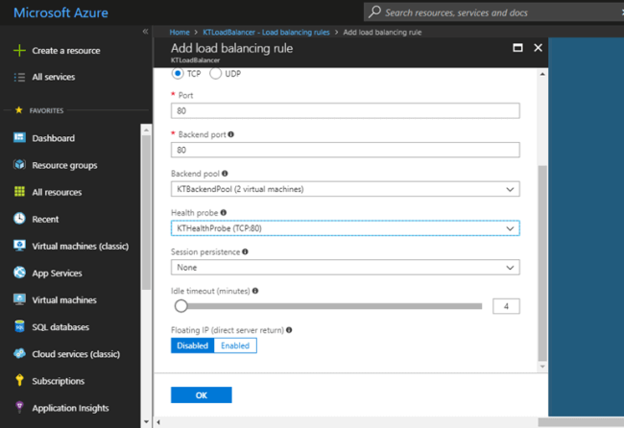Open the Health probe dropdown
624x428 pixels.
[345, 228]
